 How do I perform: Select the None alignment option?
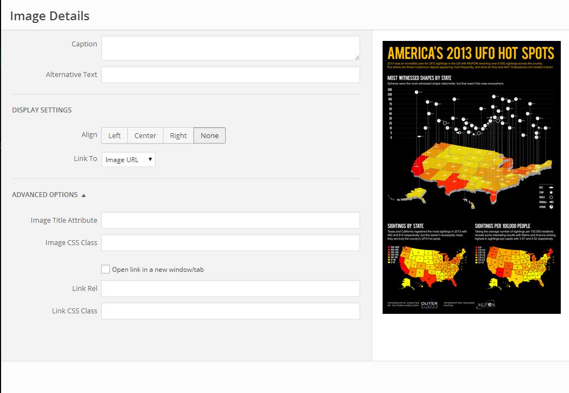tap(209, 135)
